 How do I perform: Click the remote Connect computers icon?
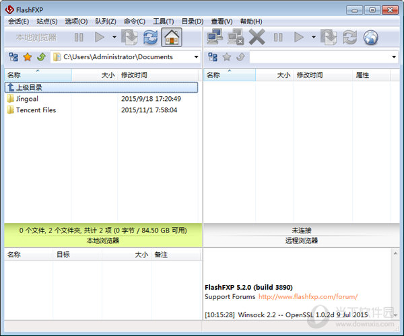coord(215,37)
